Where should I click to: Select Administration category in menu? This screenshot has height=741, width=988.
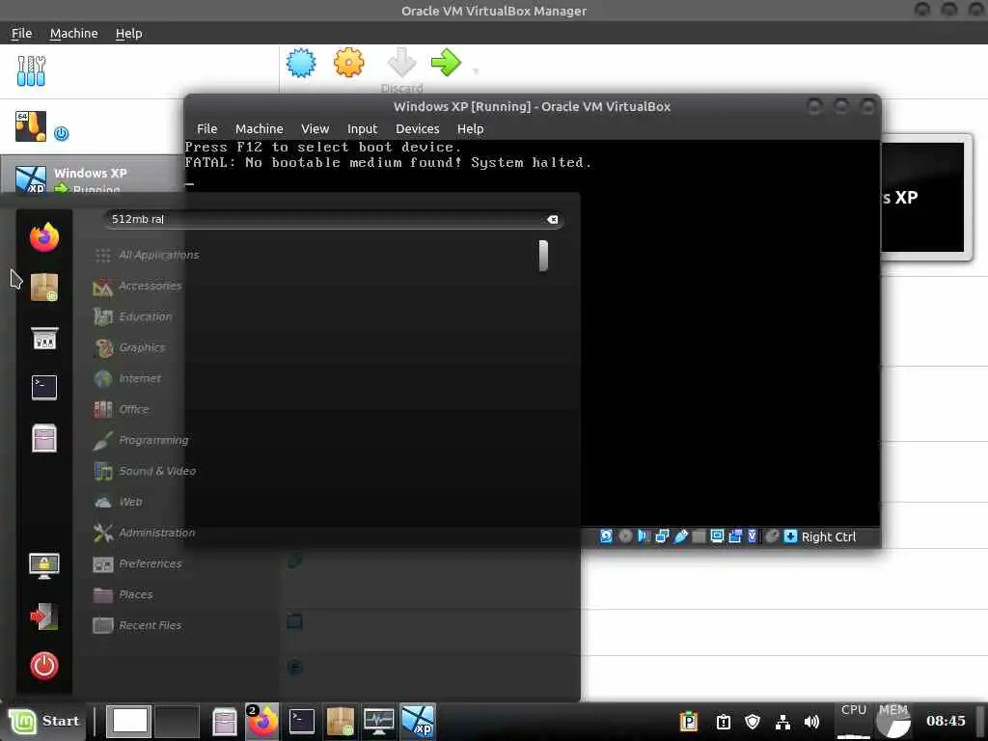pyautogui.click(x=145, y=533)
